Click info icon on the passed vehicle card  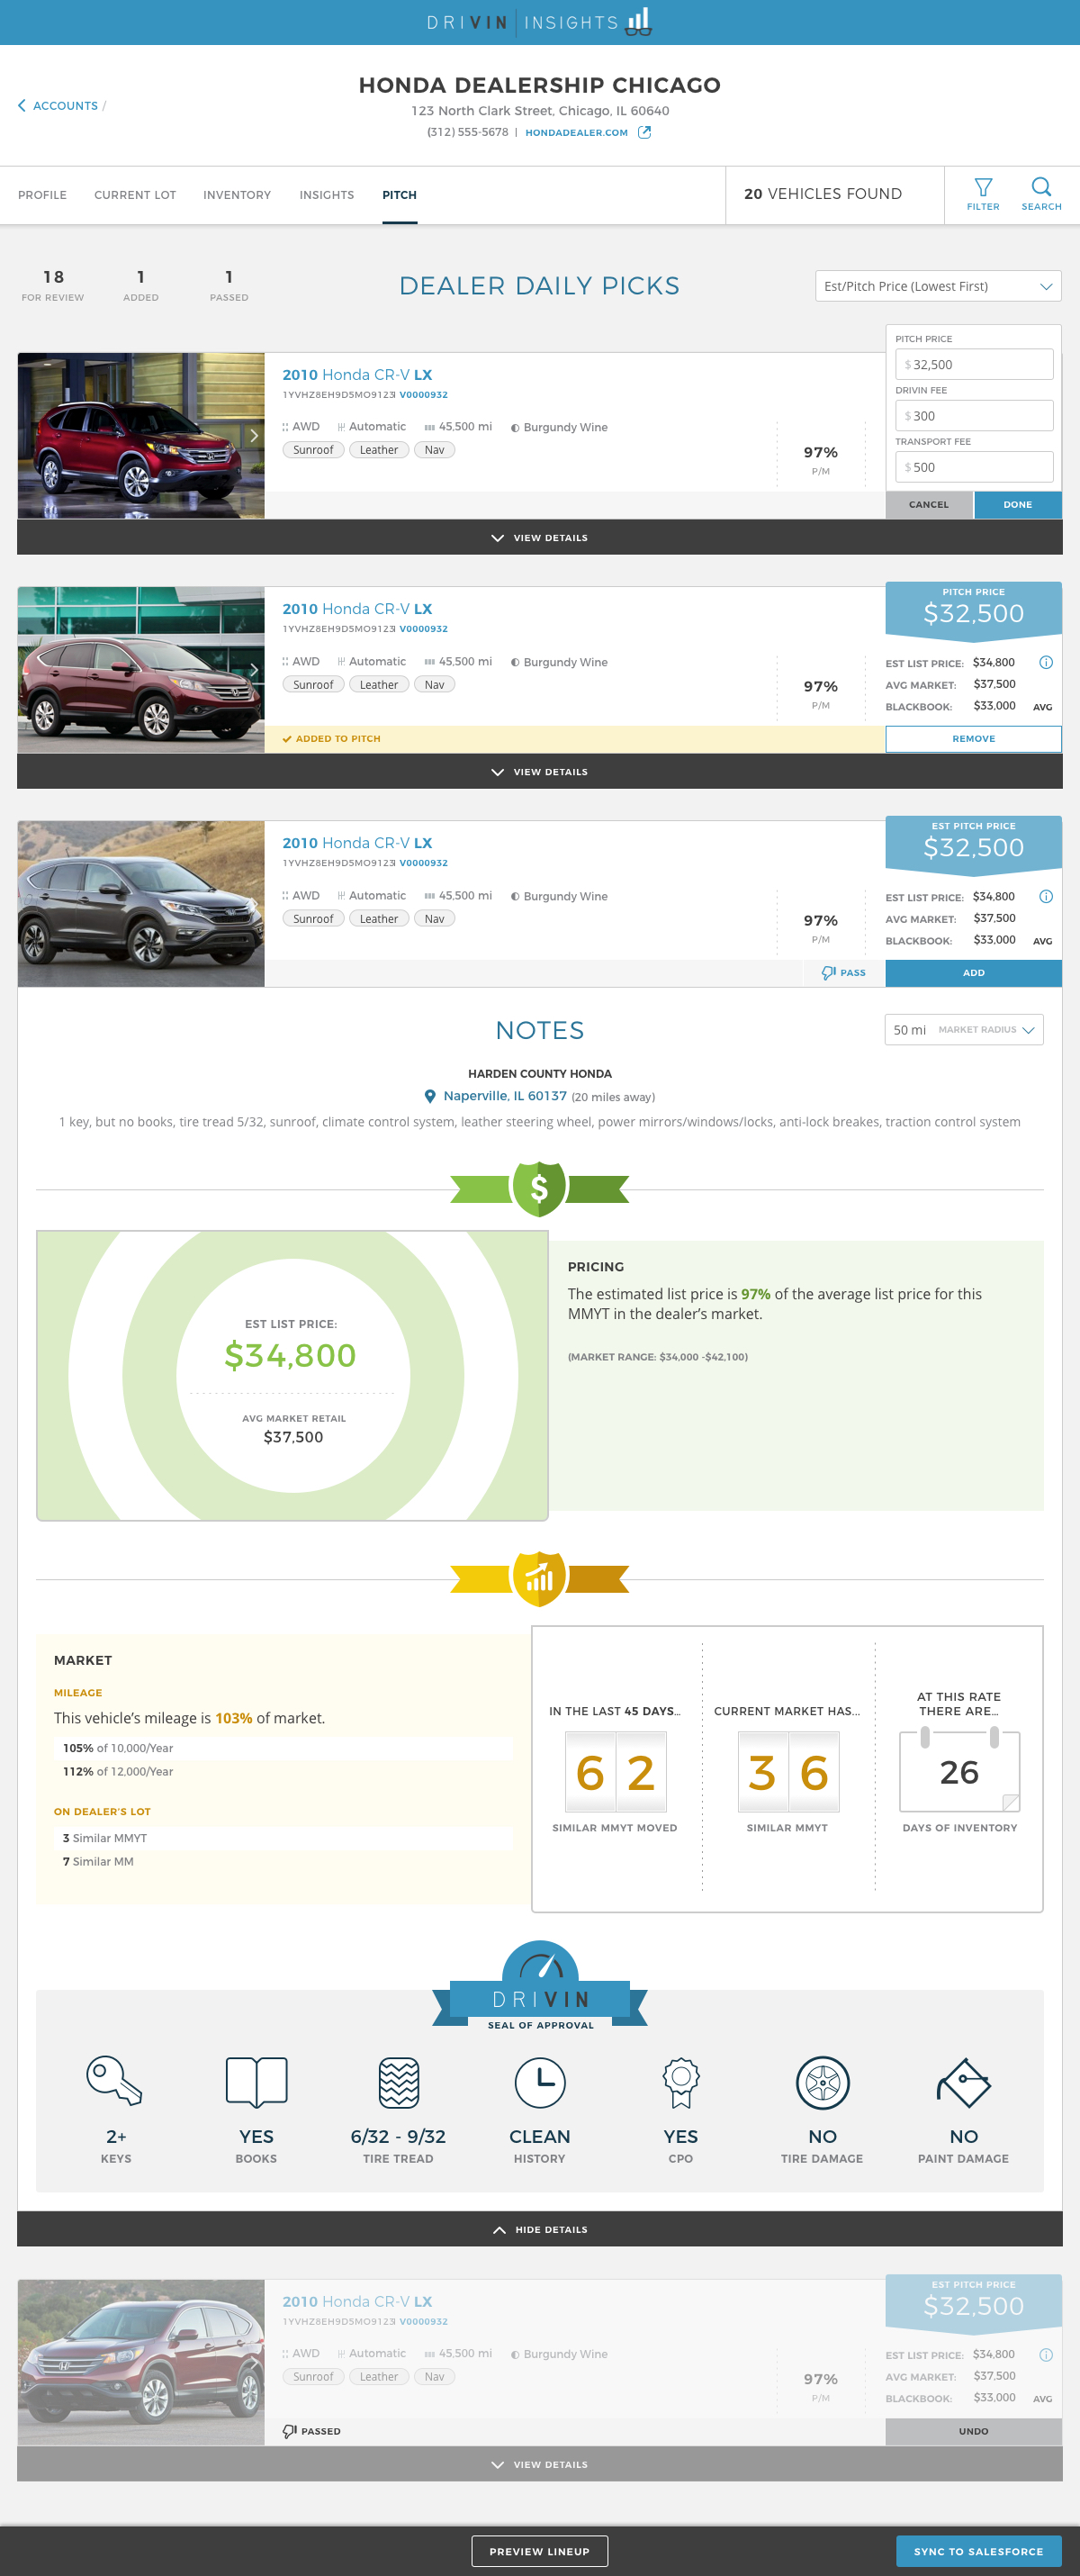[1045, 2355]
